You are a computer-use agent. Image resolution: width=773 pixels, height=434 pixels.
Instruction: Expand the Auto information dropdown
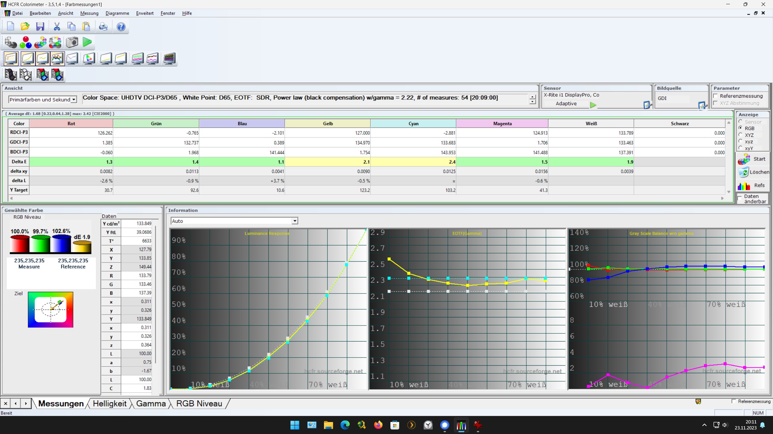294,221
